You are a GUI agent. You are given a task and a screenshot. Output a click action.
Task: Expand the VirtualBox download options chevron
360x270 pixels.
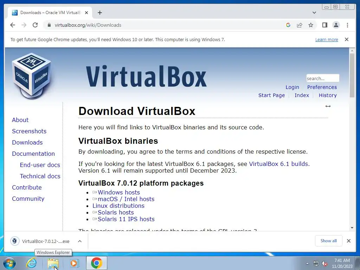point(80,241)
